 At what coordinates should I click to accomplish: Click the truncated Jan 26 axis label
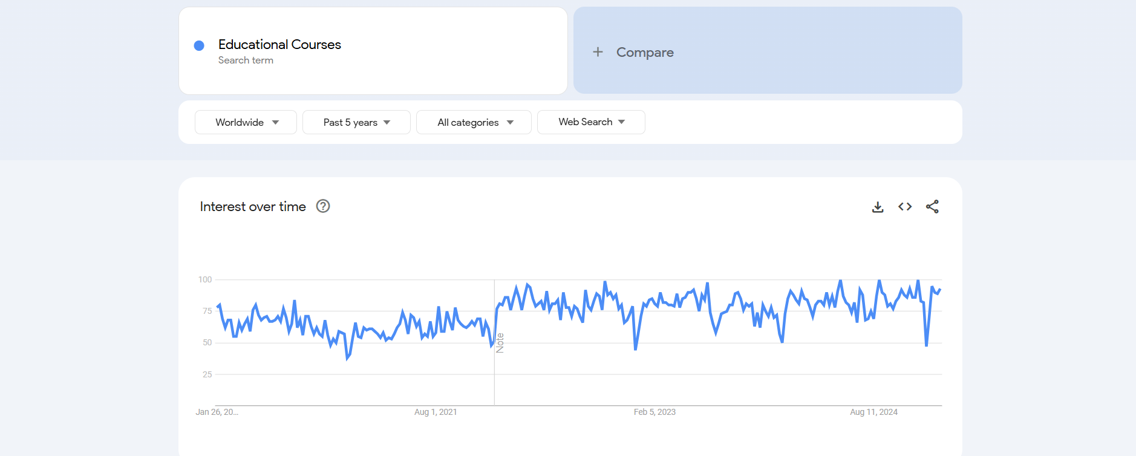217,412
